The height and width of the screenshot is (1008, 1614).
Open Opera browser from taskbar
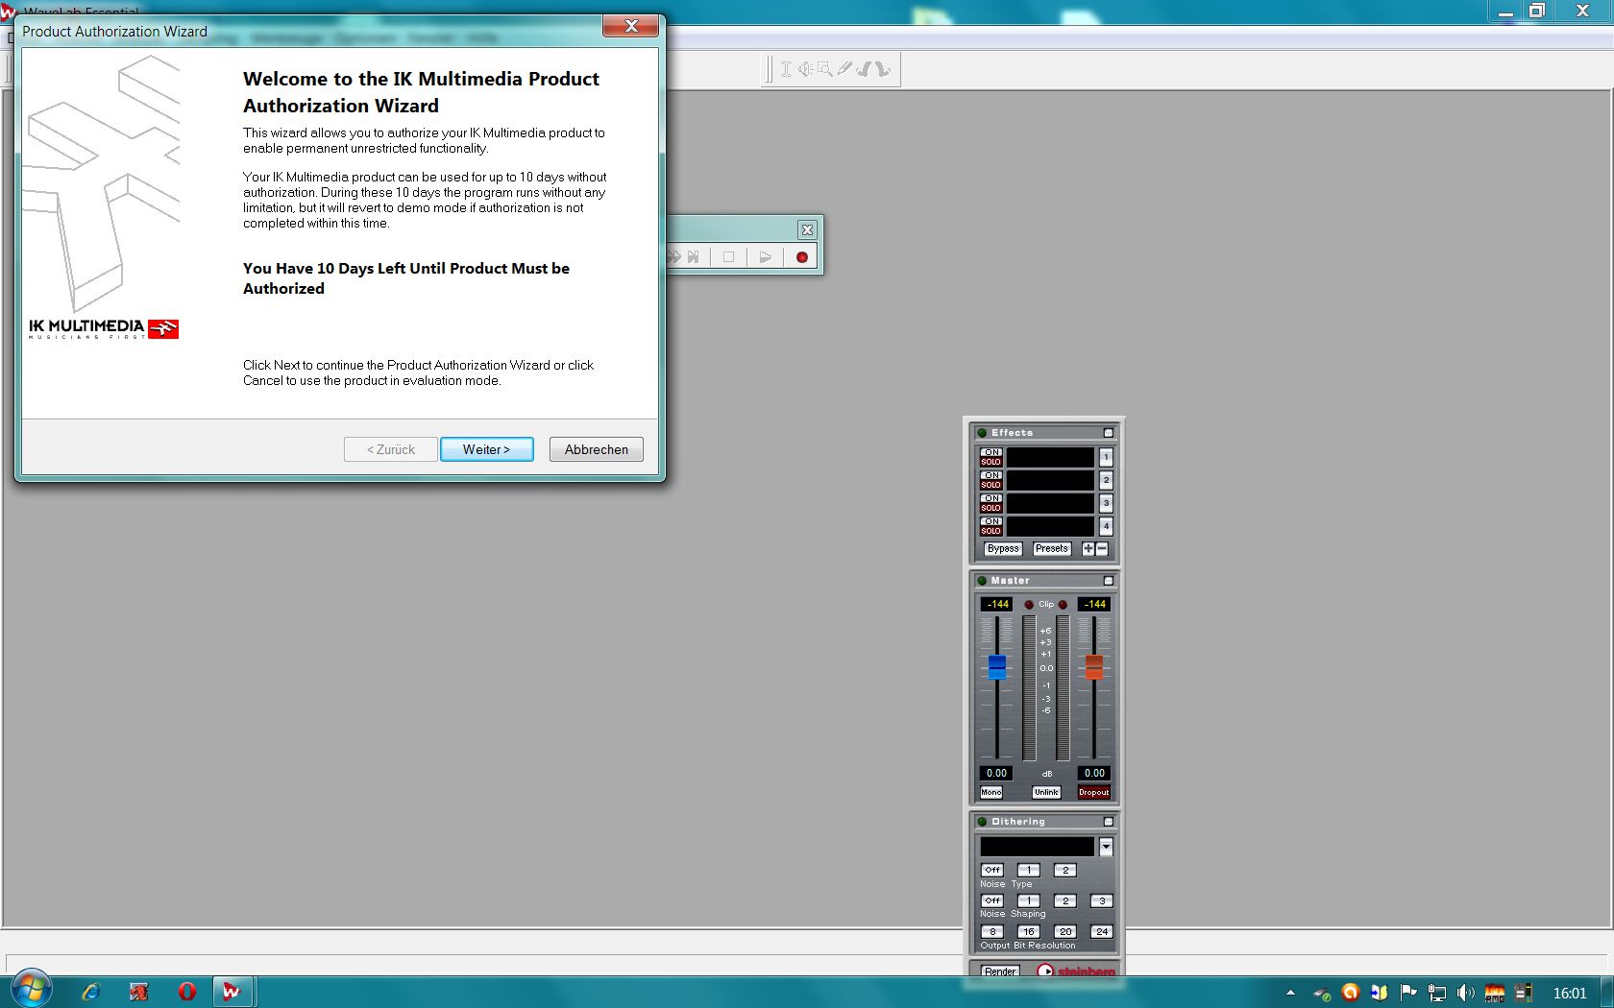[x=186, y=992]
